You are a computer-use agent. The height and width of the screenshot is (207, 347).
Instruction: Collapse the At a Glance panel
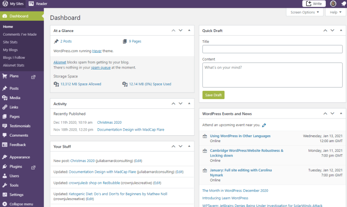coord(189,30)
